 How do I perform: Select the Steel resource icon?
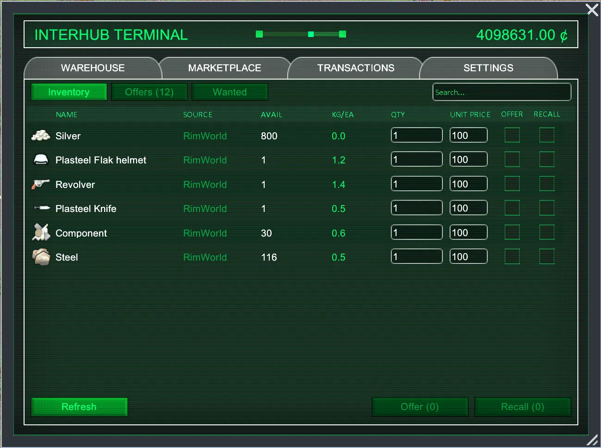[41, 257]
